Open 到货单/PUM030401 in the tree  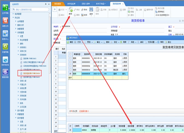[30, 59]
